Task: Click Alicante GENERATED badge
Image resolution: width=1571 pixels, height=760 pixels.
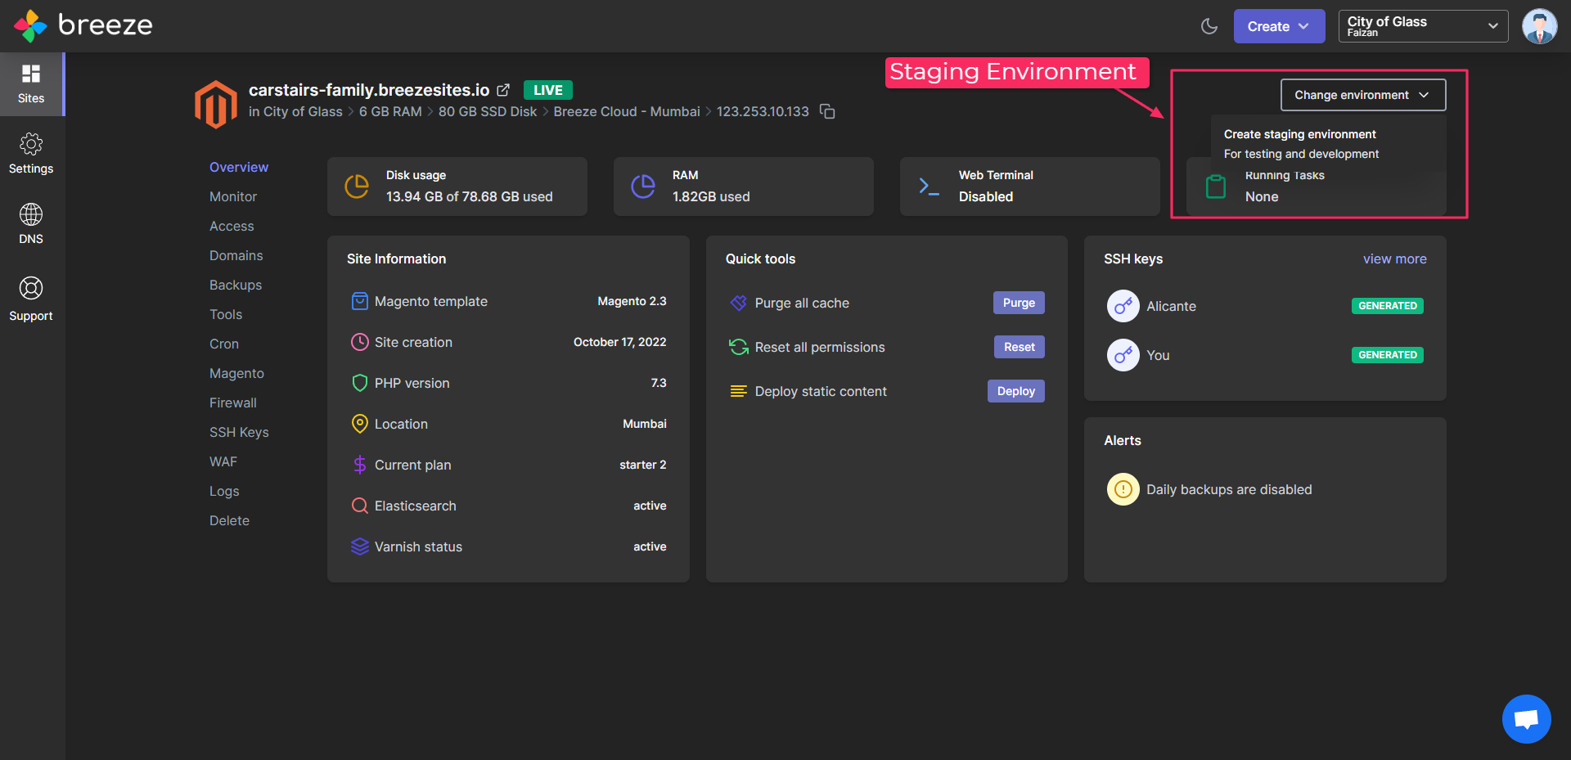Action: 1388,306
